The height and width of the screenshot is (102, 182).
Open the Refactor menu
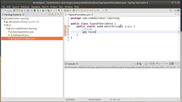click(x=25, y=7)
